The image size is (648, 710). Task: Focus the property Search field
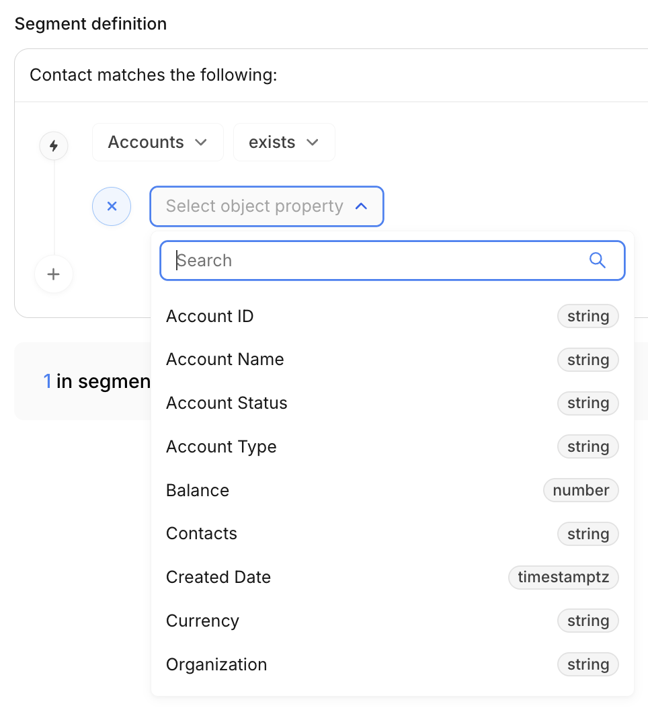coord(376,260)
